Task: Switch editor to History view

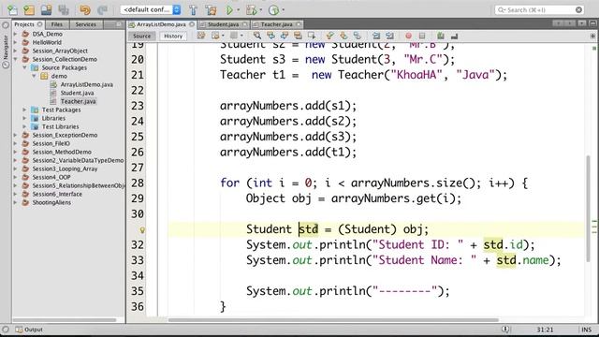Action: coord(173,36)
